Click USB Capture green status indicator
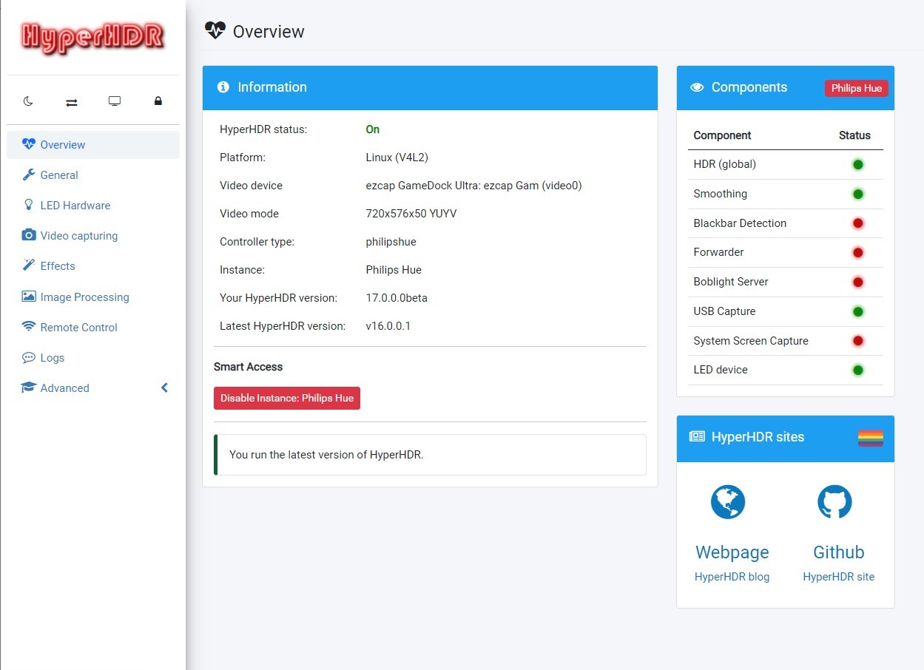This screenshot has height=670, width=924. (858, 311)
